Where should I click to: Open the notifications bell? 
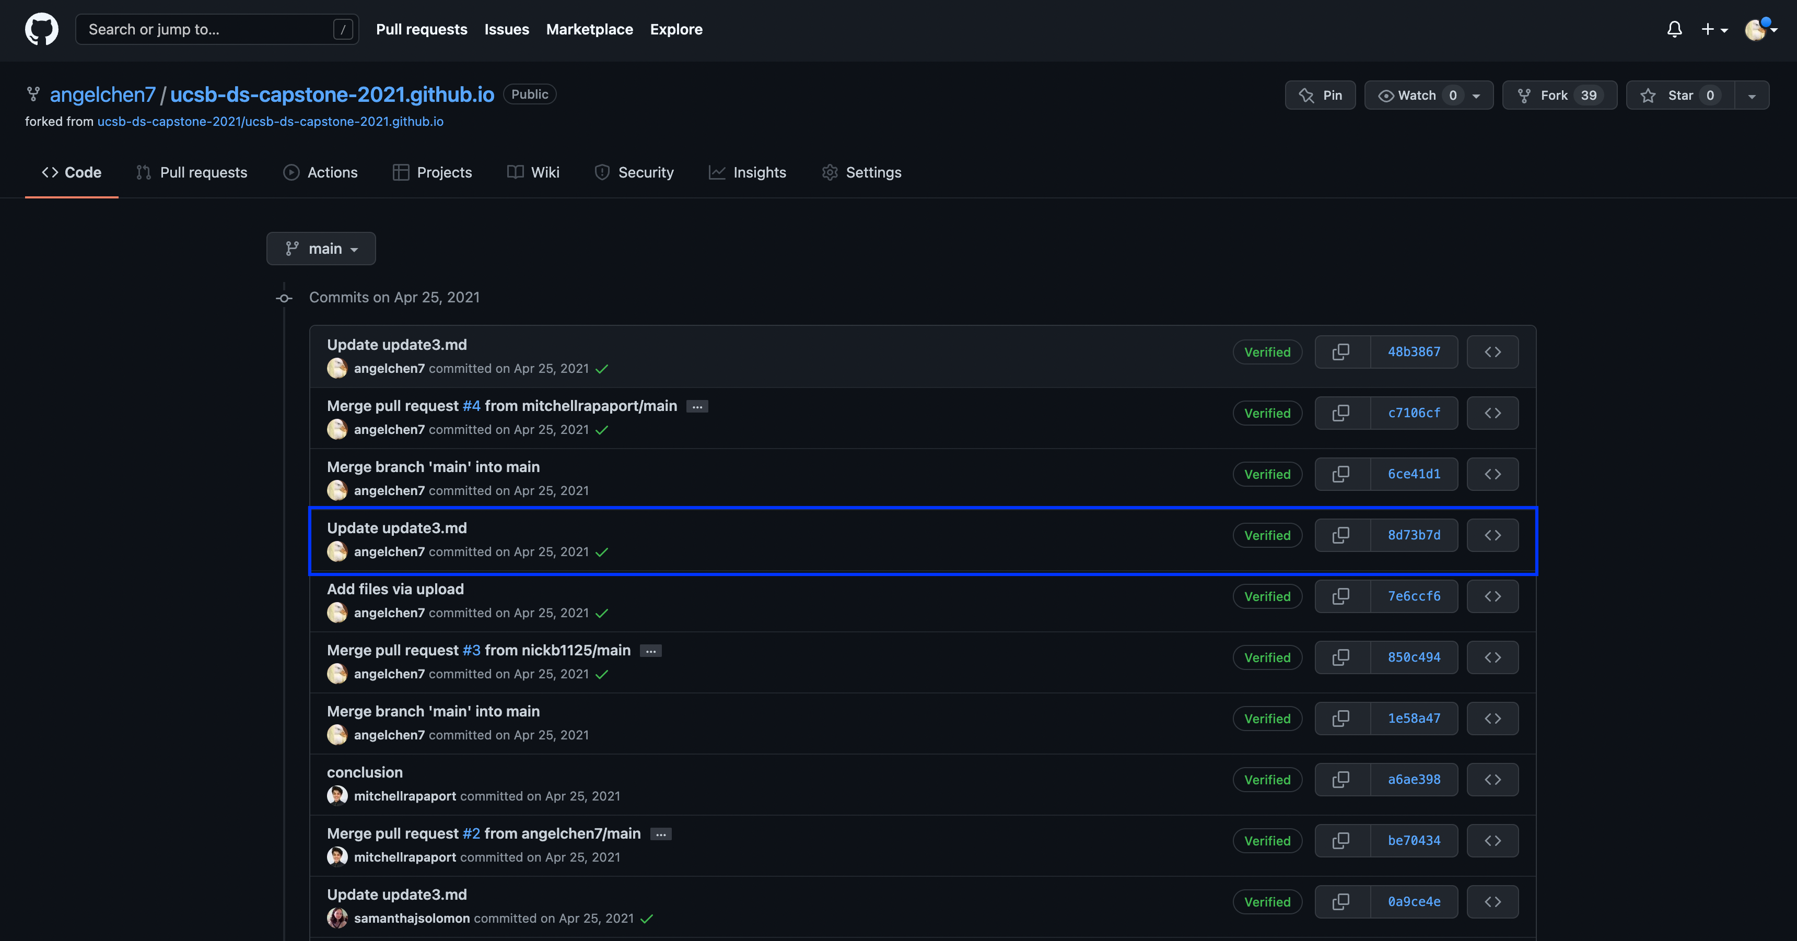coord(1675,29)
